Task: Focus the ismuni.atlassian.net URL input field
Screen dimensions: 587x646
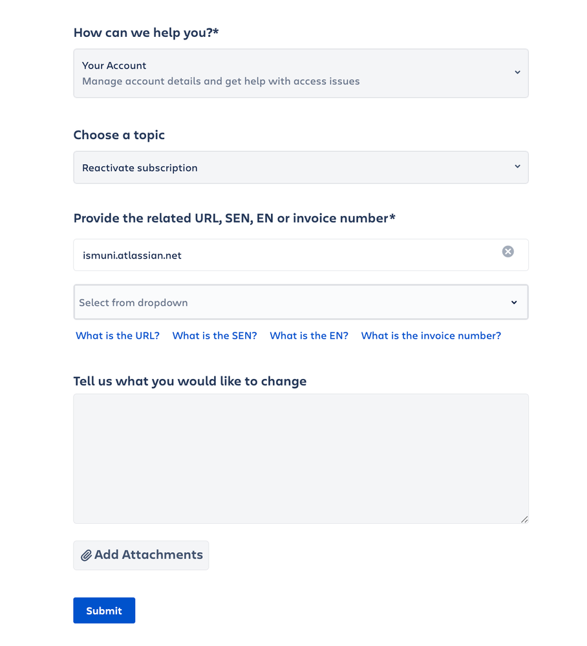Action: (284, 255)
